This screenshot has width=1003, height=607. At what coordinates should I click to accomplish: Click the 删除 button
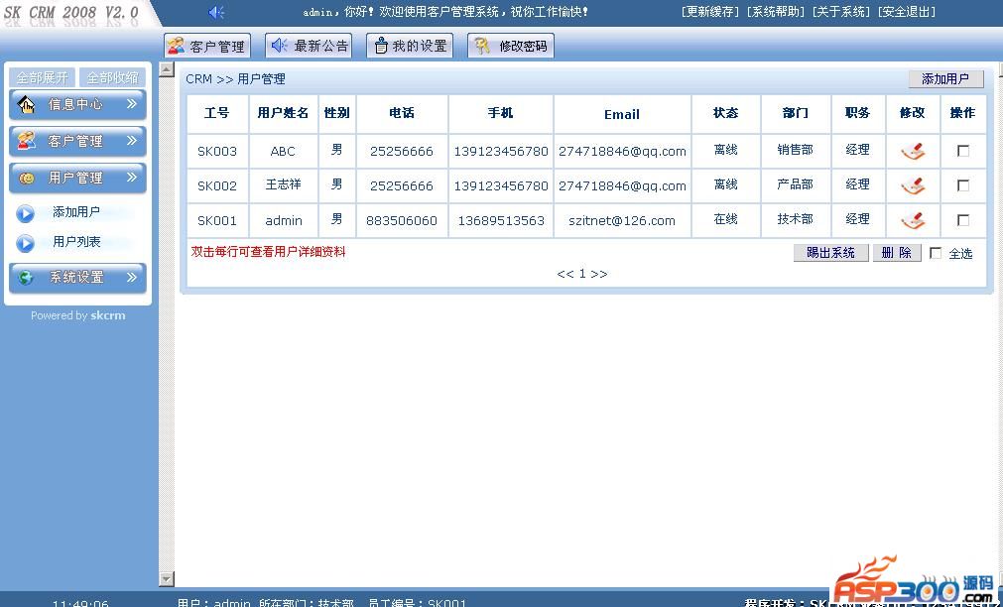click(897, 253)
